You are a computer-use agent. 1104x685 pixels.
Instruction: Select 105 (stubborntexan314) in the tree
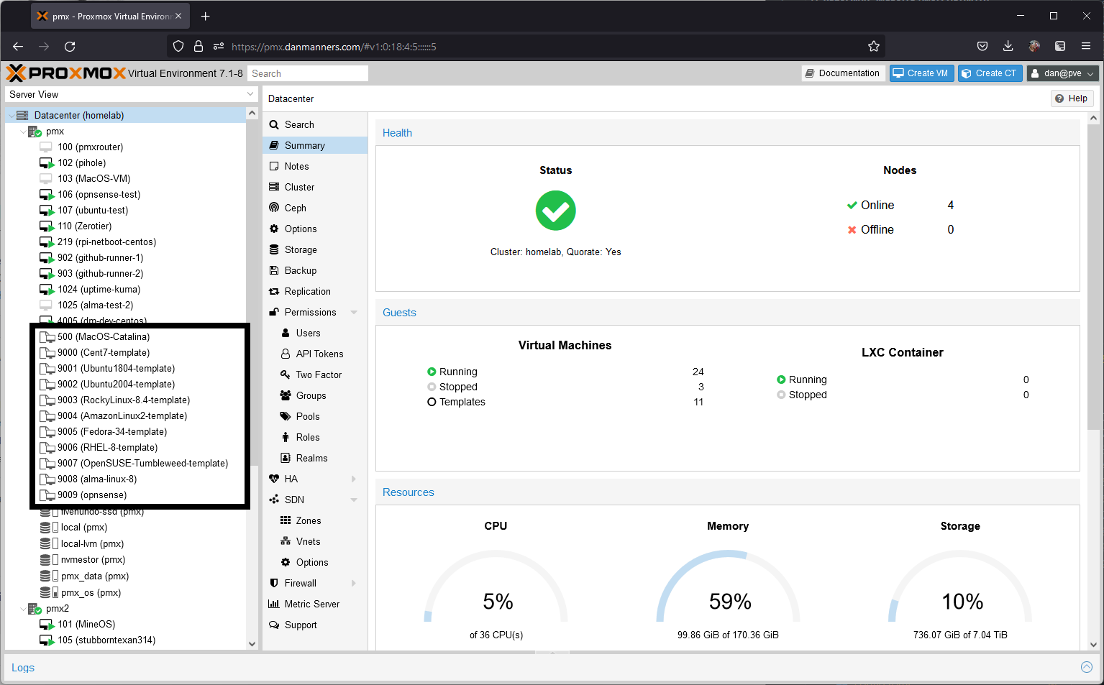[x=106, y=640]
